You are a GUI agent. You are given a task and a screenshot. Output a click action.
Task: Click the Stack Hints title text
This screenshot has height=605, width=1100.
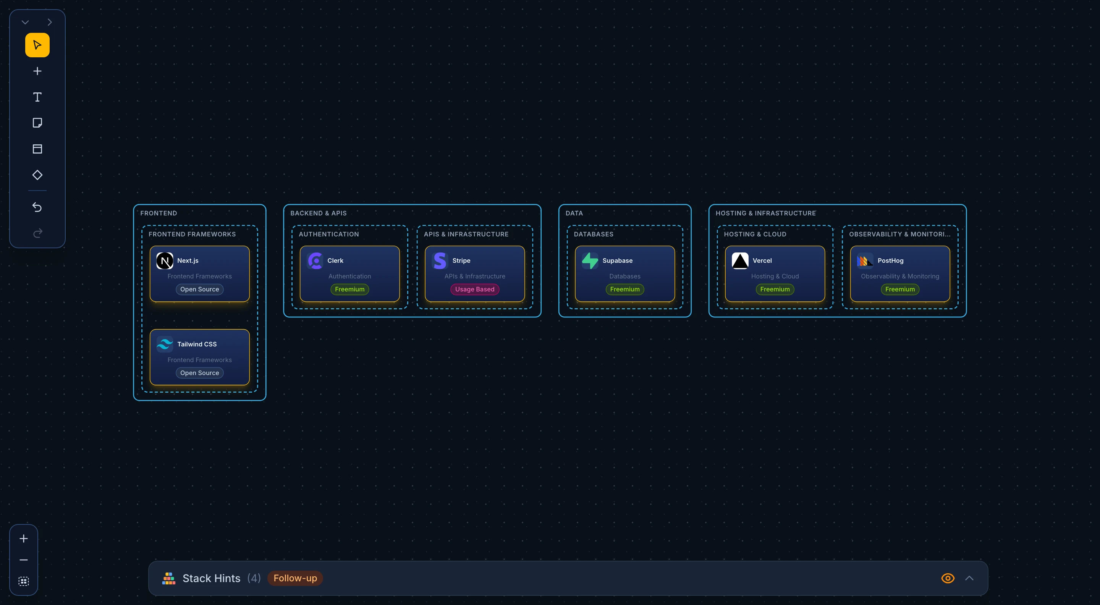click(x=211, y=578)
